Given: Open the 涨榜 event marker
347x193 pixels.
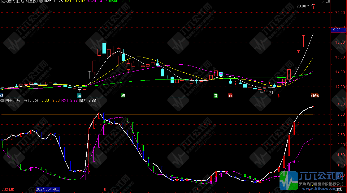Looking at the screenshot, I should (x=315, y=96).
